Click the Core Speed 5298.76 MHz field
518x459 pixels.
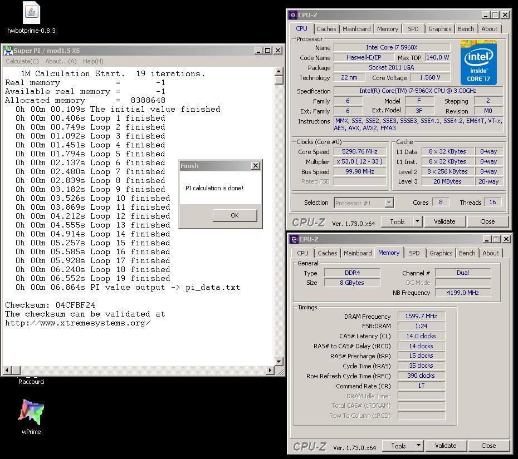pos(359,151)
